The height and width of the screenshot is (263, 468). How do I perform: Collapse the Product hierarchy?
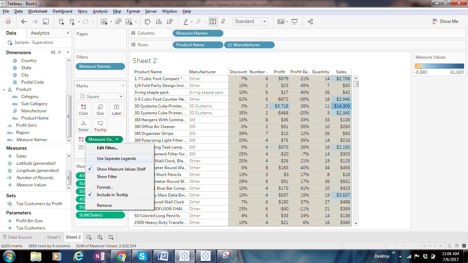coord(4,89)
